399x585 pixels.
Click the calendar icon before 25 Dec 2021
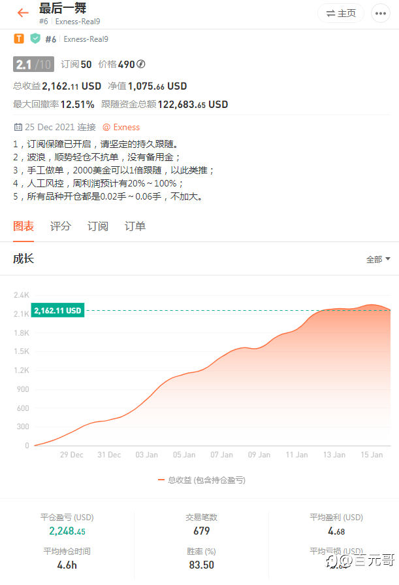pyautogui.click(x=18, y=127)
